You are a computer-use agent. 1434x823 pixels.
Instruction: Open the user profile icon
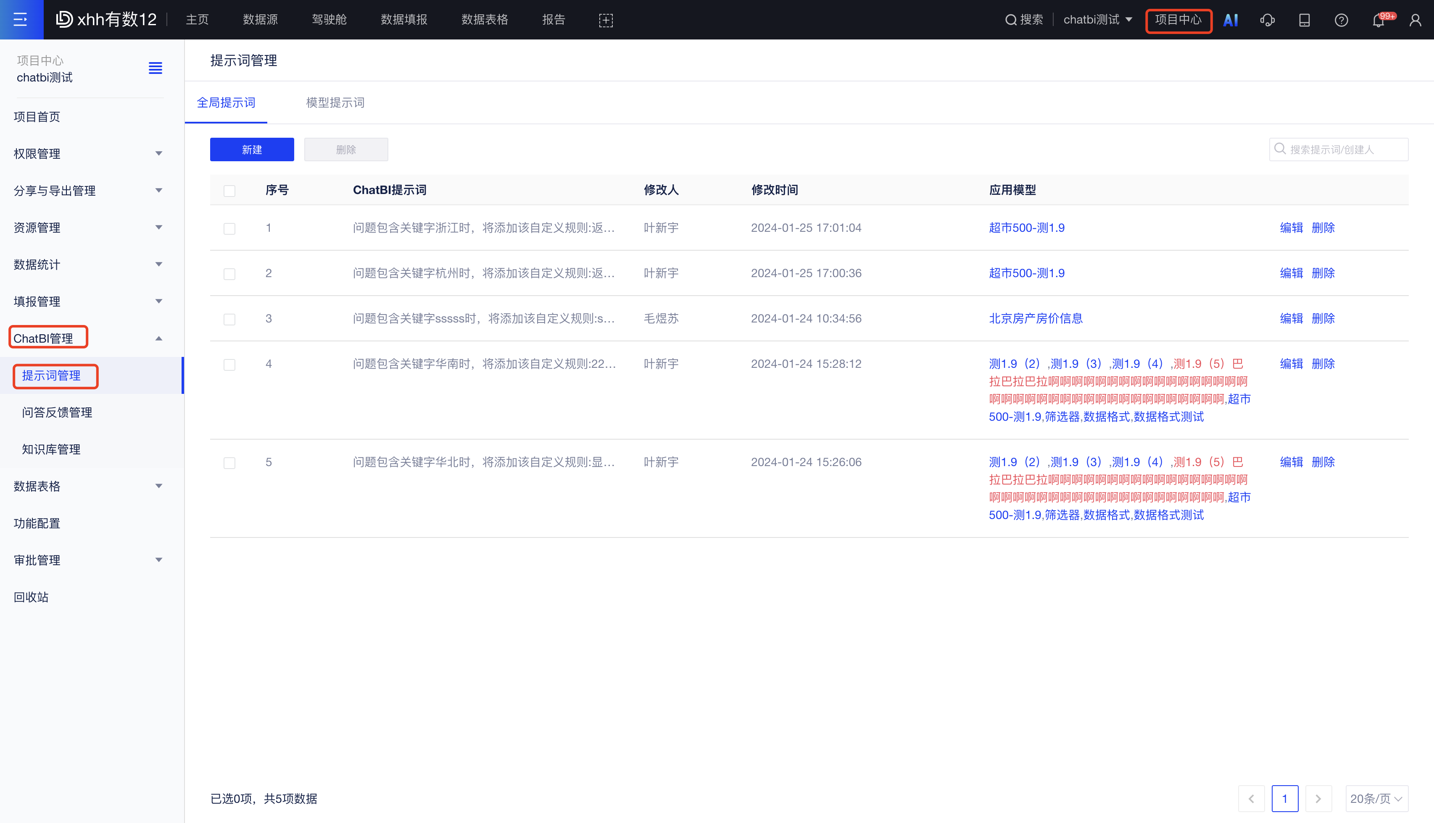click(1416, 20)
